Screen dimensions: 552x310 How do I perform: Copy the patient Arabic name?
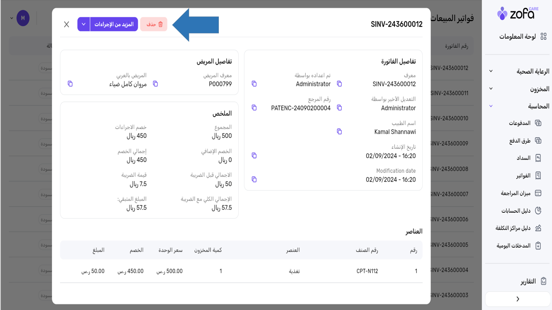pyautogui.click(x=70, y=84)
